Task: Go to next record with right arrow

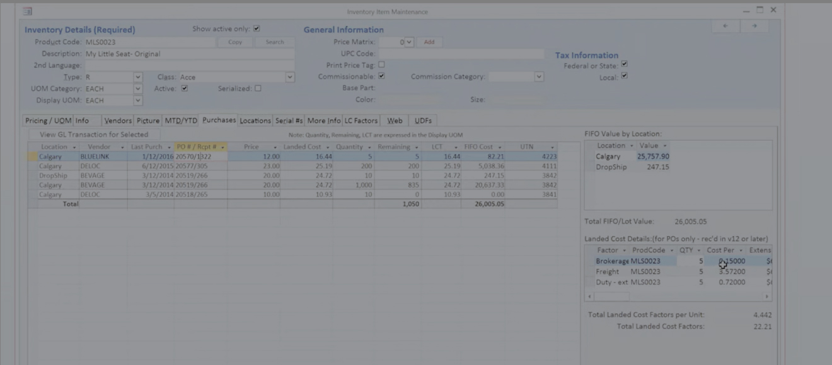Action: (754, 26)
